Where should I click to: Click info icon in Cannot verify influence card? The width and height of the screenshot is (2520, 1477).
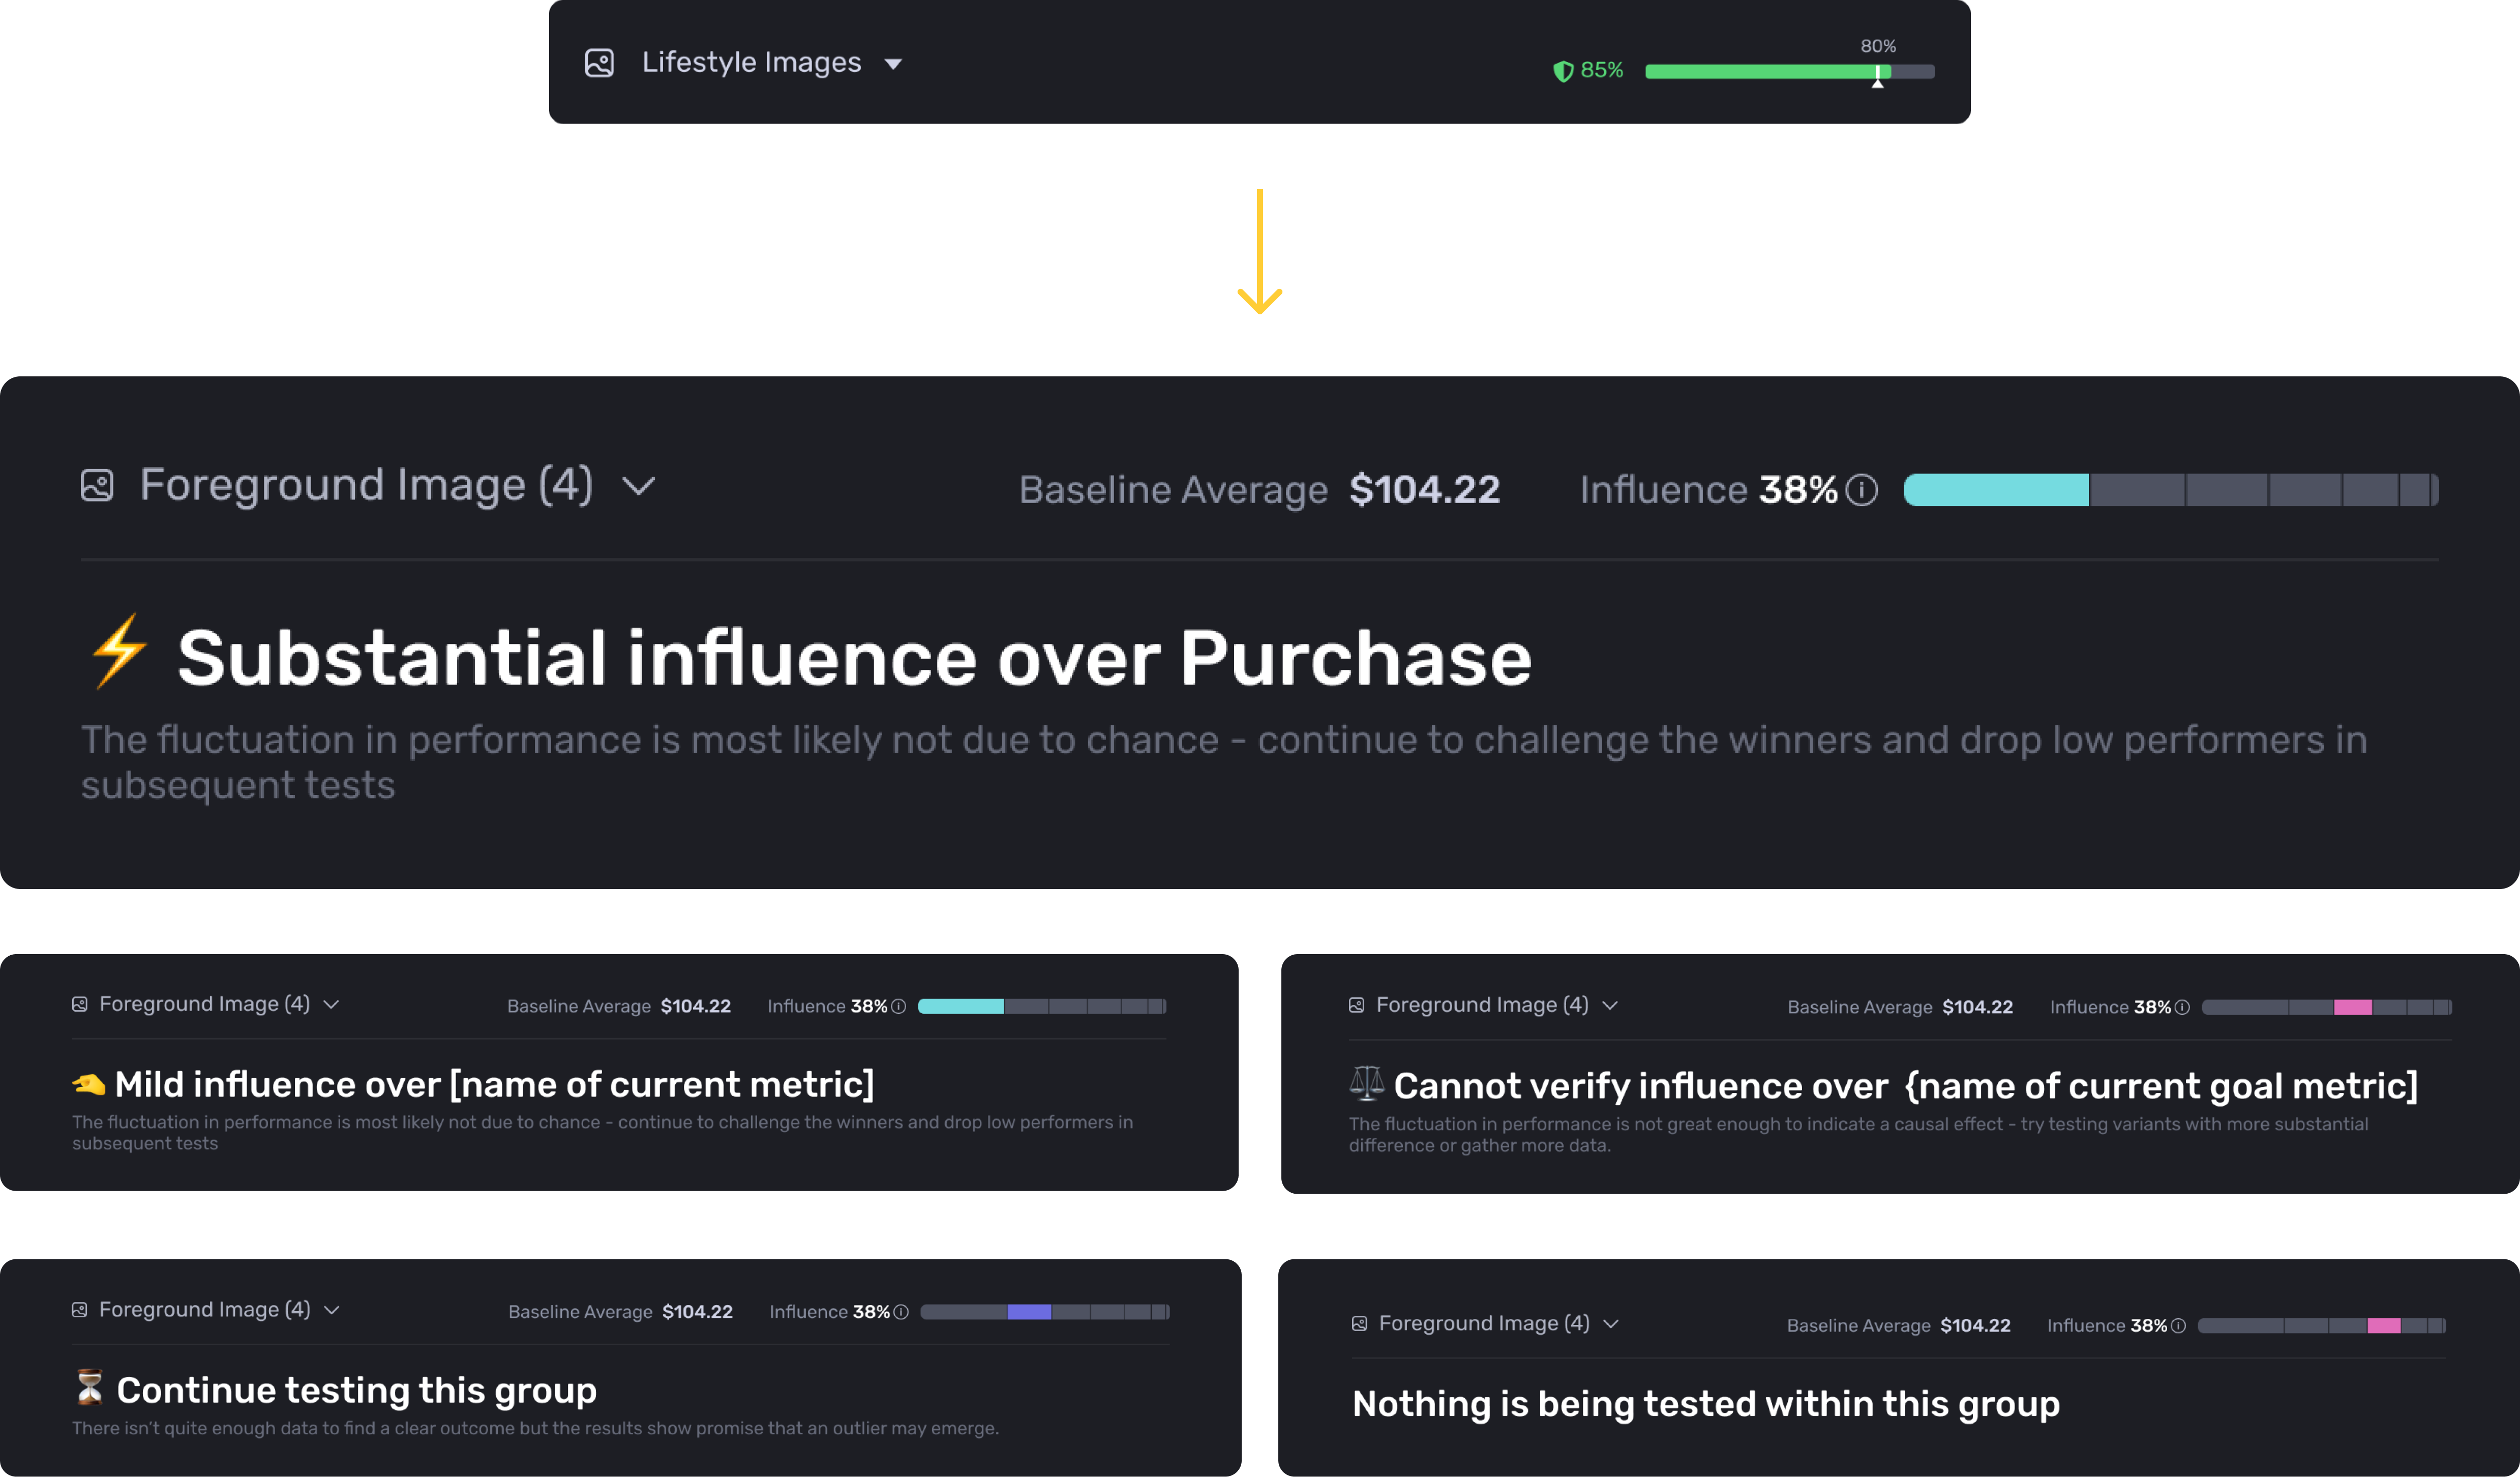(2182, 1008)
